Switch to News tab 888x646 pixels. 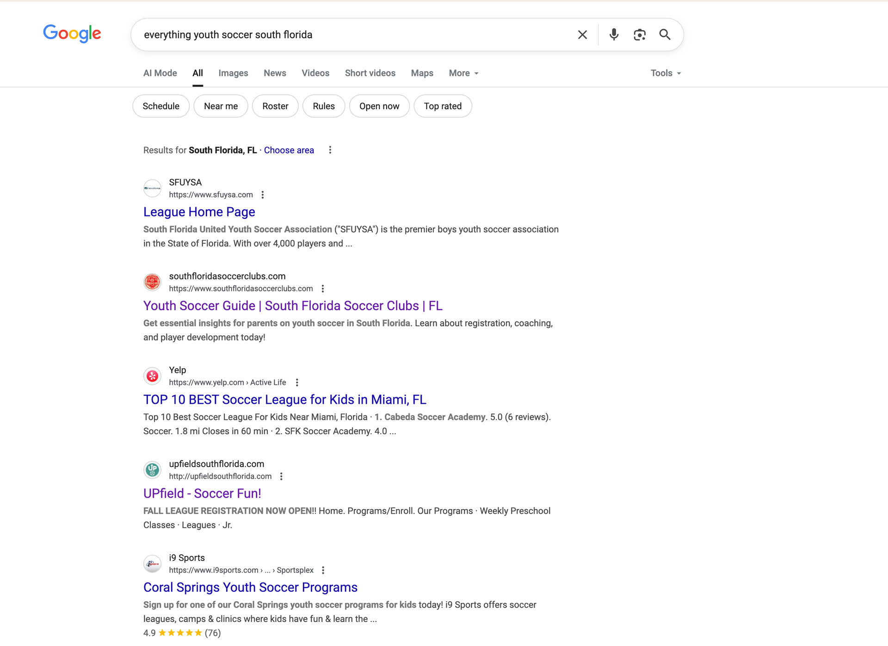click(275, 73)
